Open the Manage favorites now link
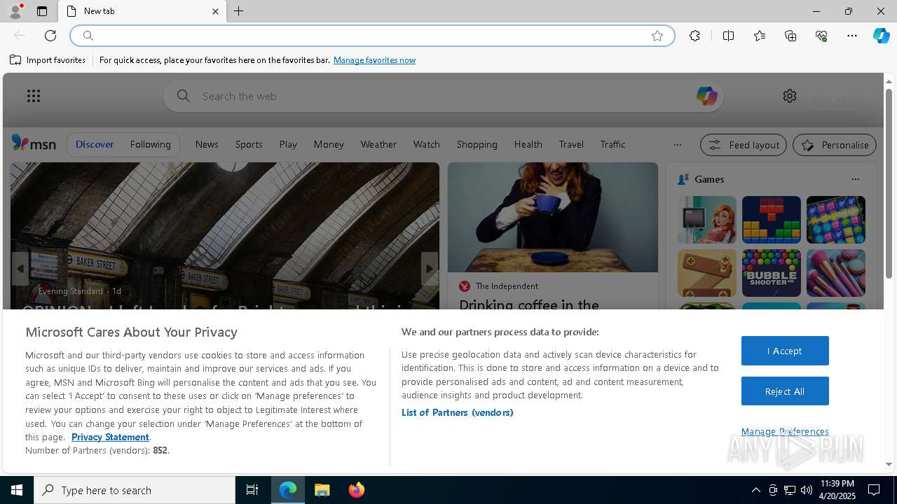This screenshot has width=897, height=504. (374, 60)
